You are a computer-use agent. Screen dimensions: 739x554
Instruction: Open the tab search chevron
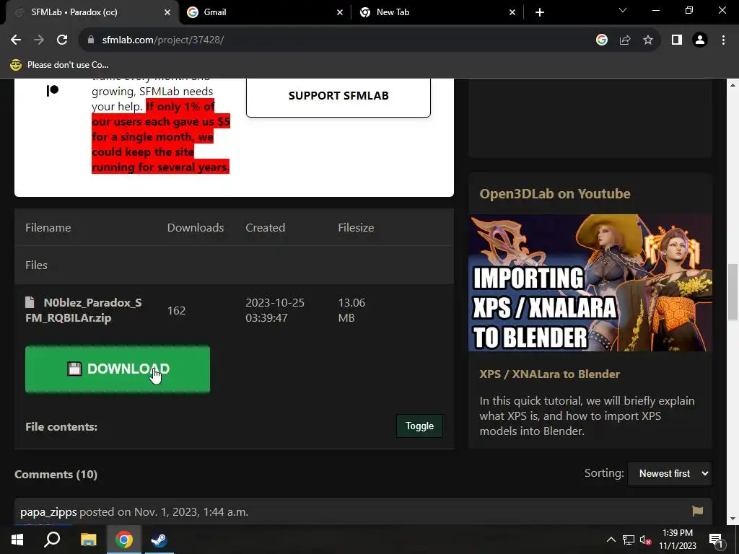coord(623,10)
